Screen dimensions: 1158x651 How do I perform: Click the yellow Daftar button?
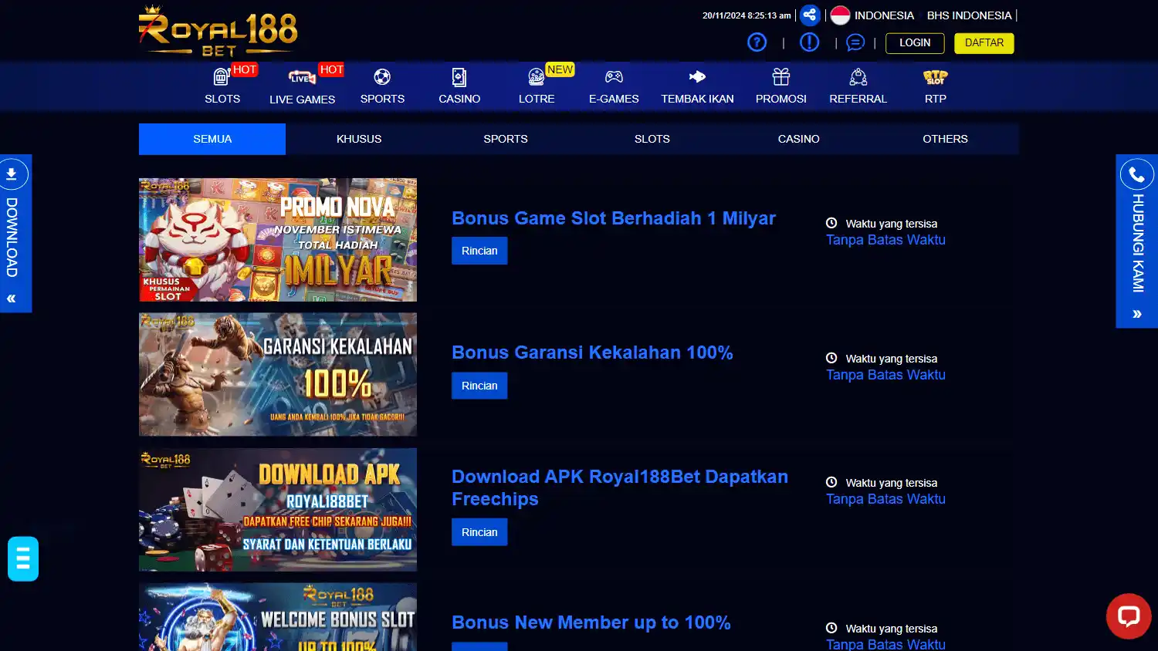(x=984, y=43)
